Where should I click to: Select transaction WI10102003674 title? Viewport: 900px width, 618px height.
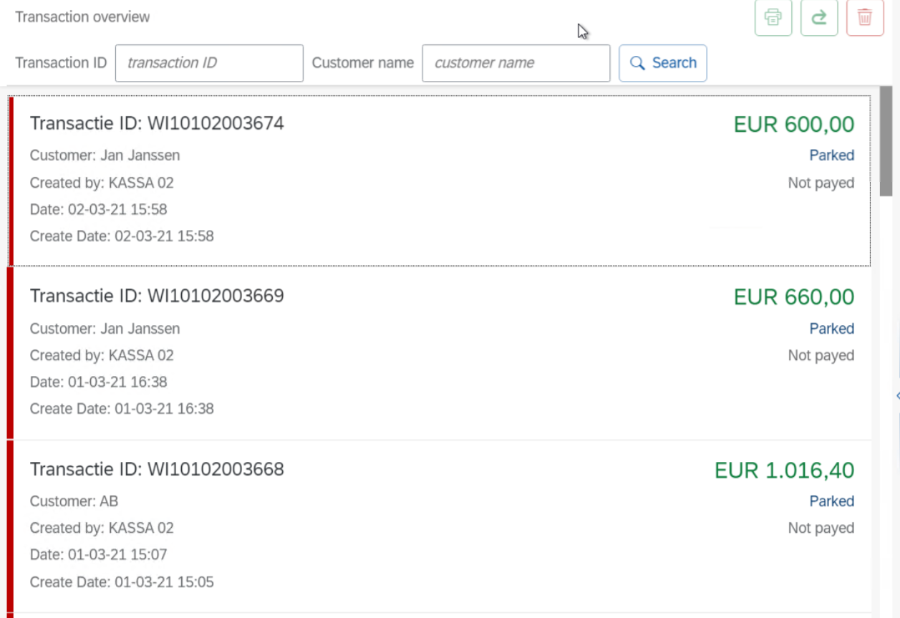(x=157, y=124)
